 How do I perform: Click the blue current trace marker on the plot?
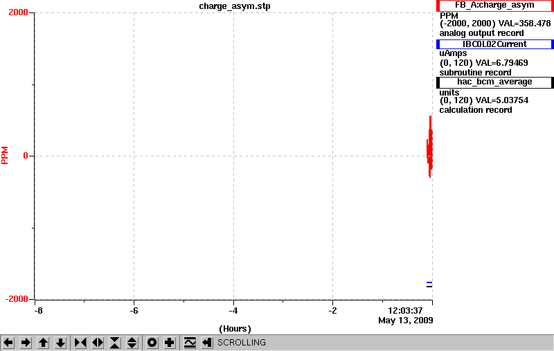pos(429,282)
